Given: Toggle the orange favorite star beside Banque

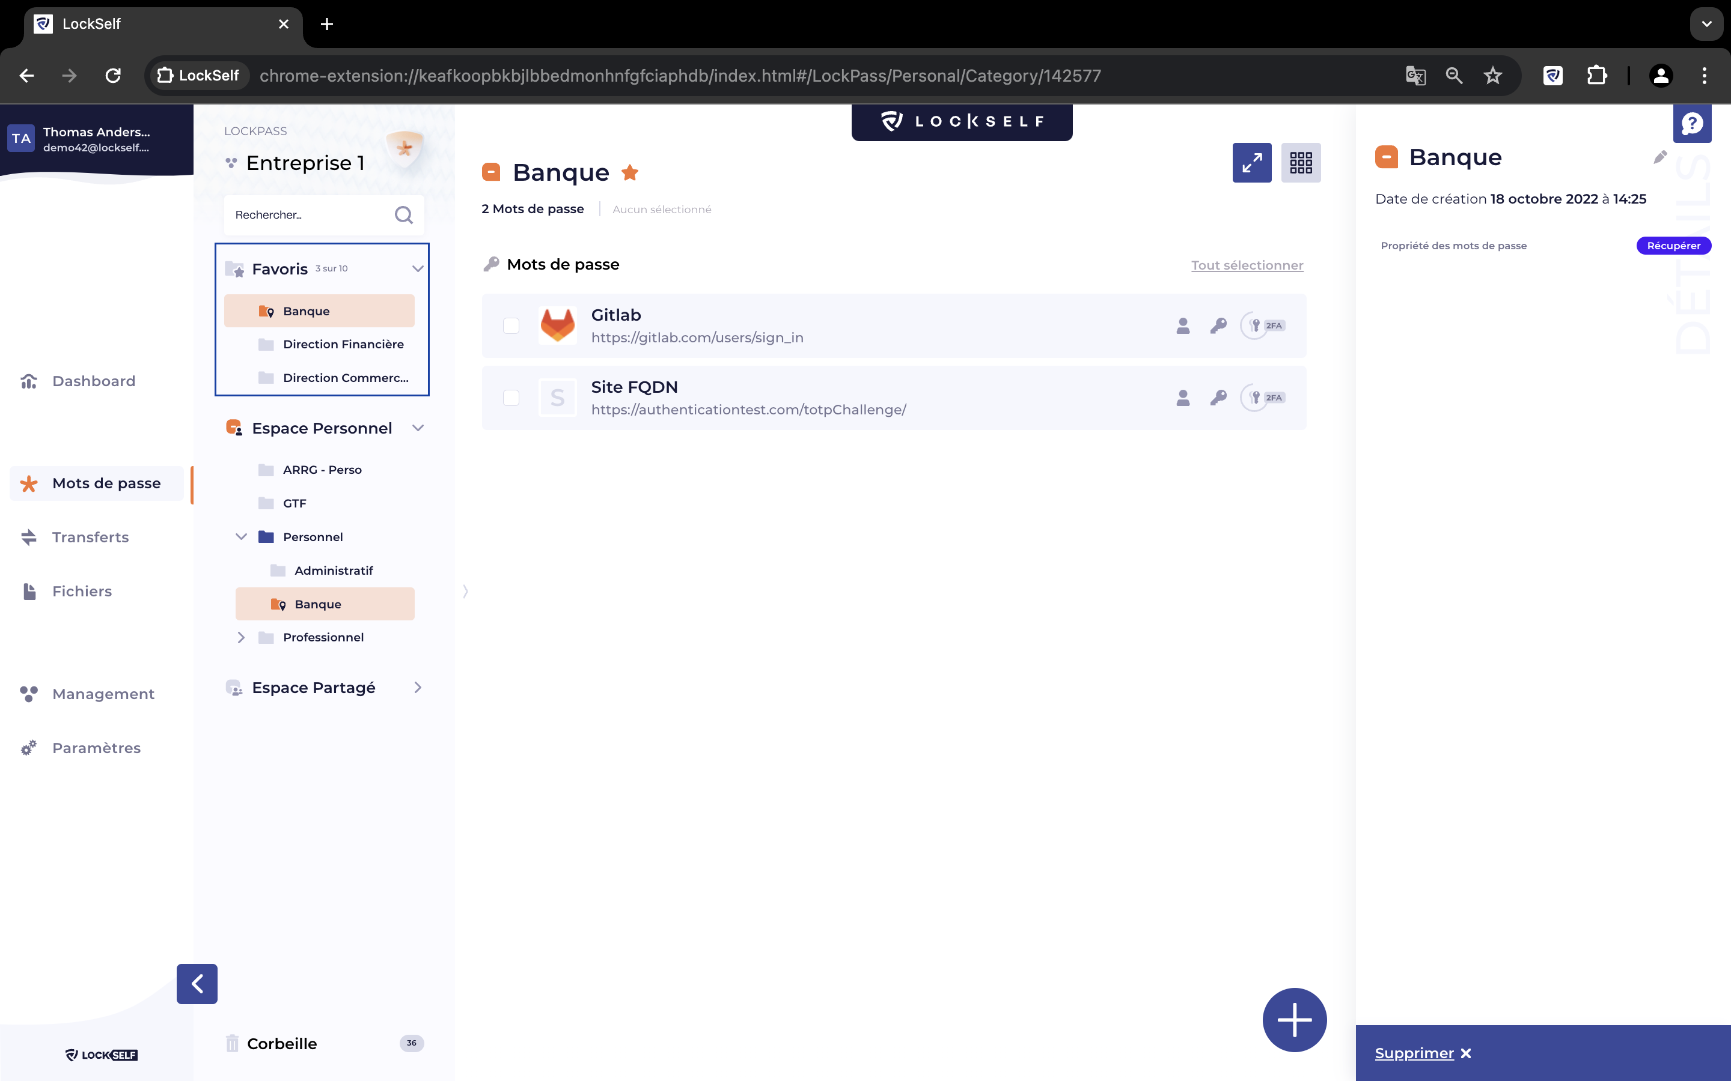Looking at the screenshot, I should pos(630,172).
